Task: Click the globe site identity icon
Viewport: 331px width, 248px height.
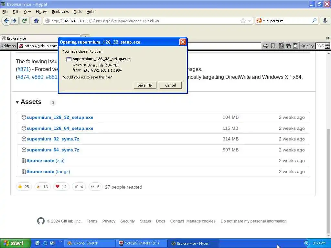Action: (48, 21)
